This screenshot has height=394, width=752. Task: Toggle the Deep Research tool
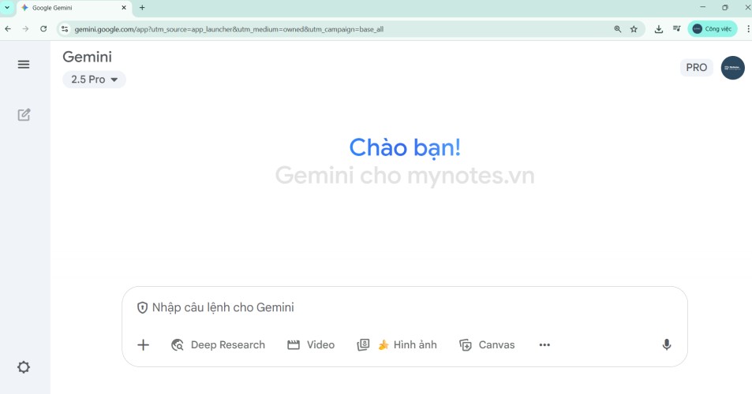[218, 345]
